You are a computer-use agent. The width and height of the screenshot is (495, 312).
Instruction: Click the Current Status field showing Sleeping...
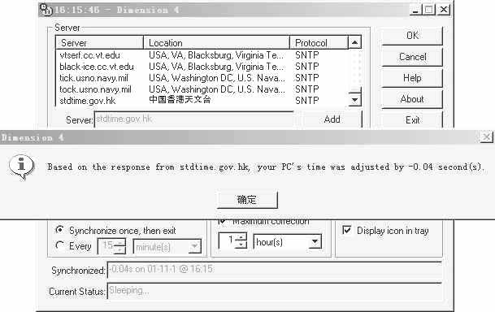click(x=274, y=291)
